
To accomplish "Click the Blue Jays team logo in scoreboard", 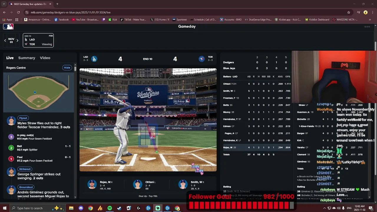I will pyautogui.click(x=201, y=59).
